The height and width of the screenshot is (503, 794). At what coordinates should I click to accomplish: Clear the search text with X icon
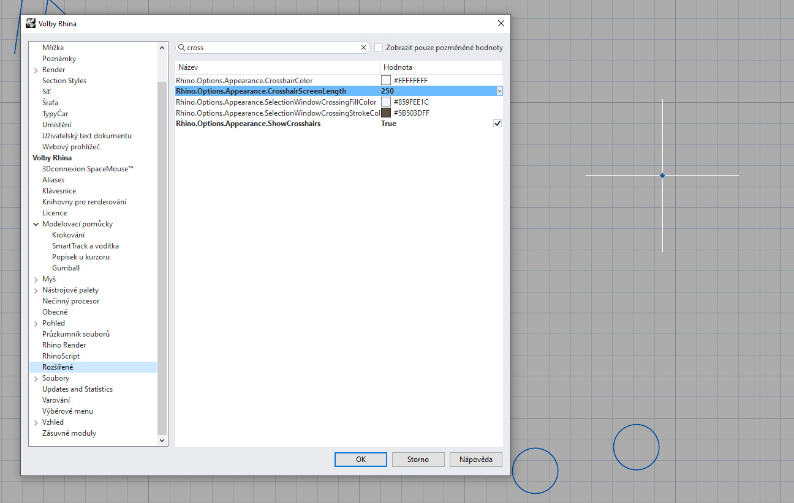tap(363, 48)
